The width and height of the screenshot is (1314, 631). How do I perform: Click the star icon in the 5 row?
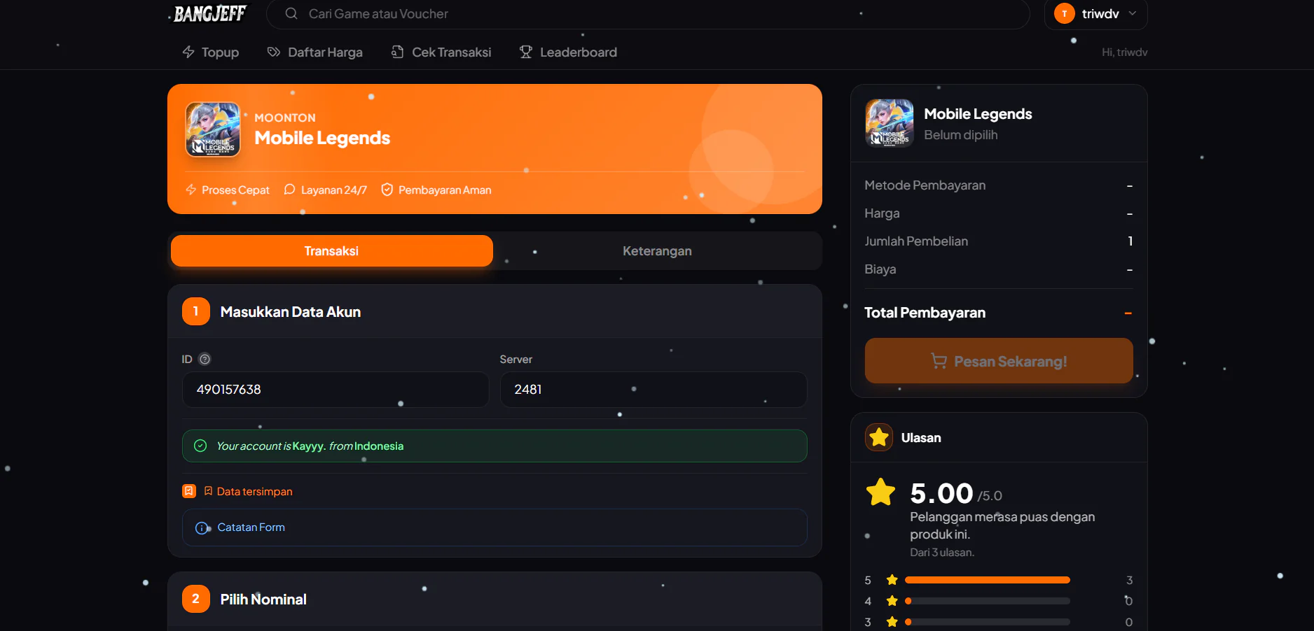coord(892,580)
